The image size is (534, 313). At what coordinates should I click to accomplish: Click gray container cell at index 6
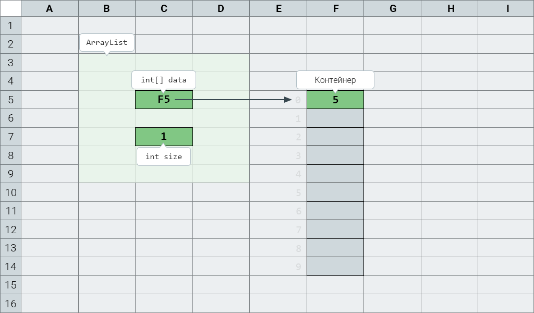pyautogui.click(x=335, y=211)
